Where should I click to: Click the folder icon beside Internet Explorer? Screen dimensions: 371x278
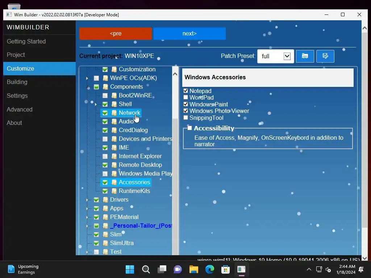pyautogui.click(x=114, y=156)
